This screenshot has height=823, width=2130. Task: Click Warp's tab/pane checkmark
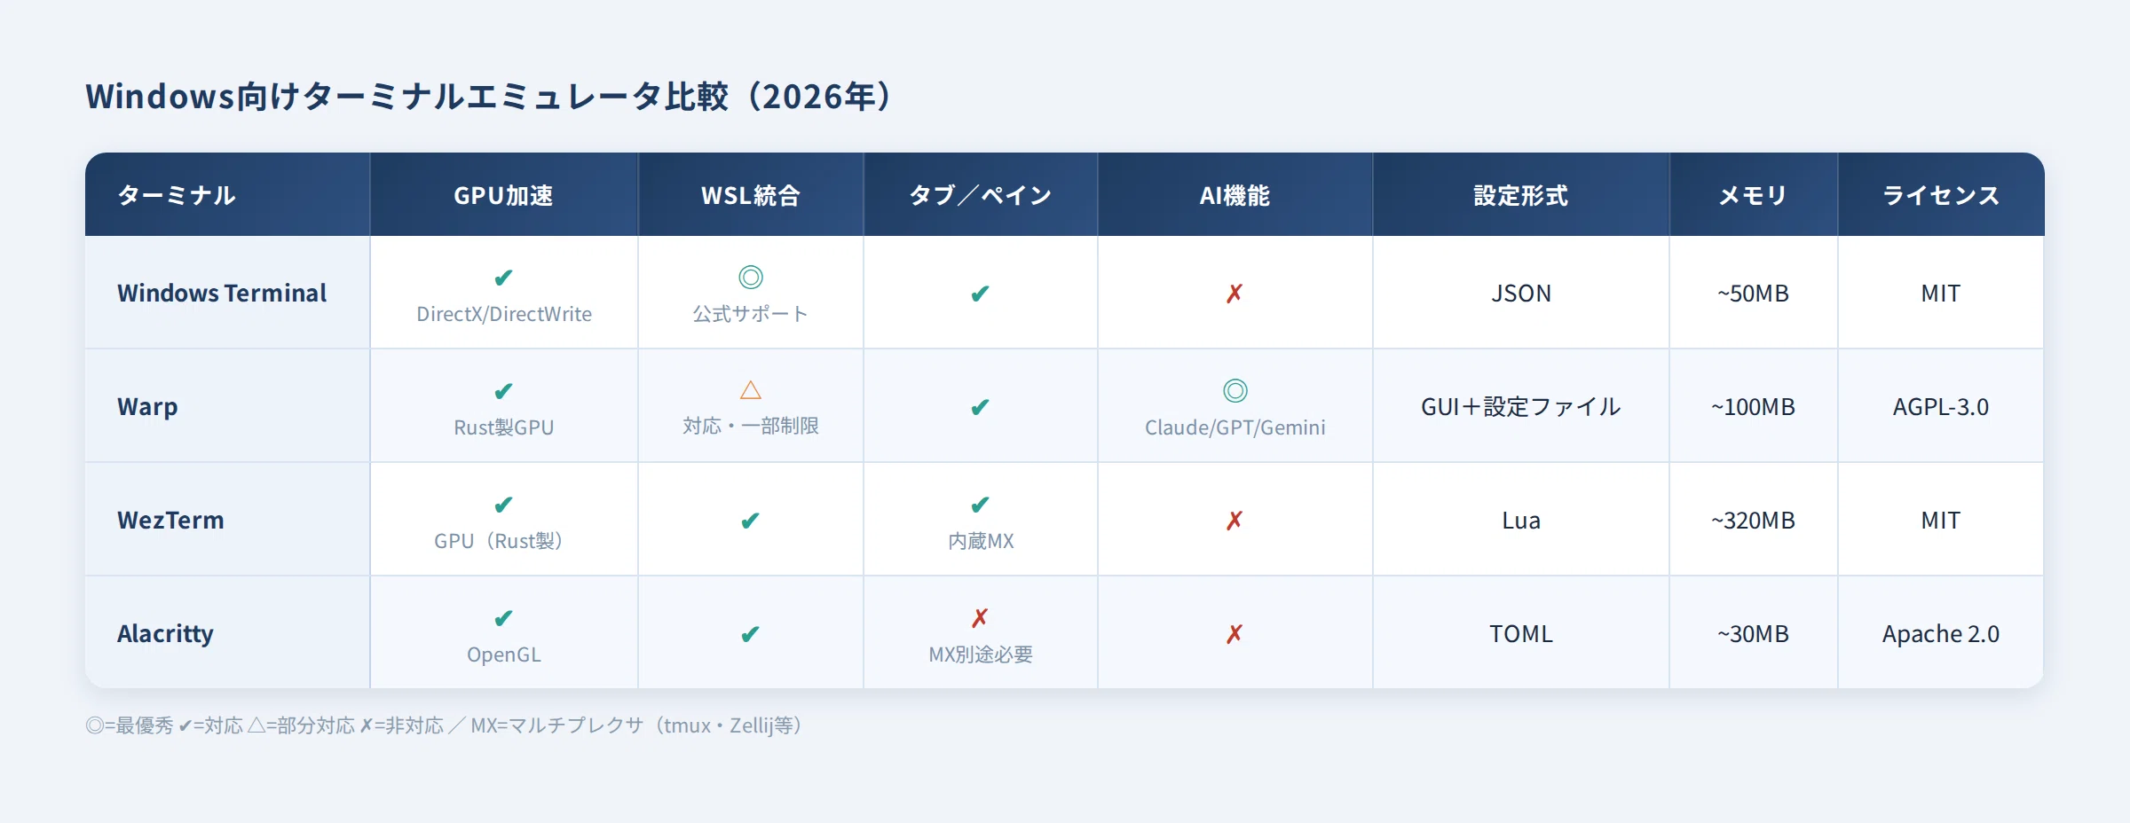[x=980, y=407]
